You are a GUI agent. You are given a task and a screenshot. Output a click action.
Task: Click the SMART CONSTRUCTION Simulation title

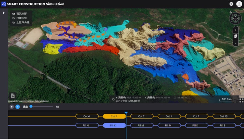click(35, 4)
